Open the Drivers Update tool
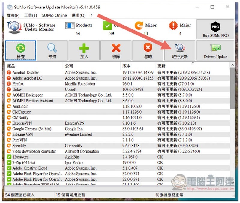This screenshot has height=203, width=240. pos(215,50)
